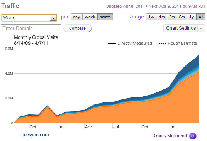The image size is (207, 141).
Task: Set the range to 1m
Action: tap(162, 17)
